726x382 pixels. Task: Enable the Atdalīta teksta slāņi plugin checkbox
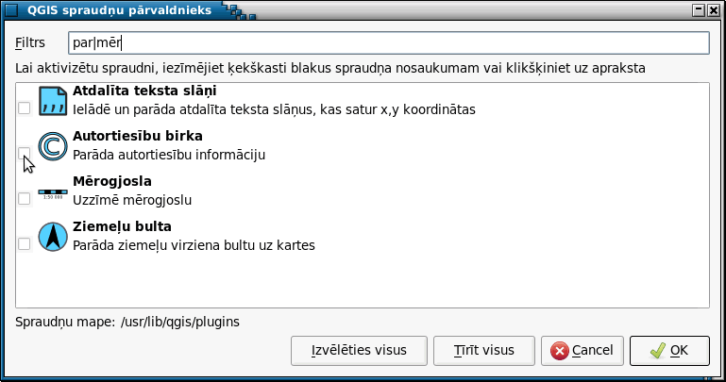[x=25, y=108]
